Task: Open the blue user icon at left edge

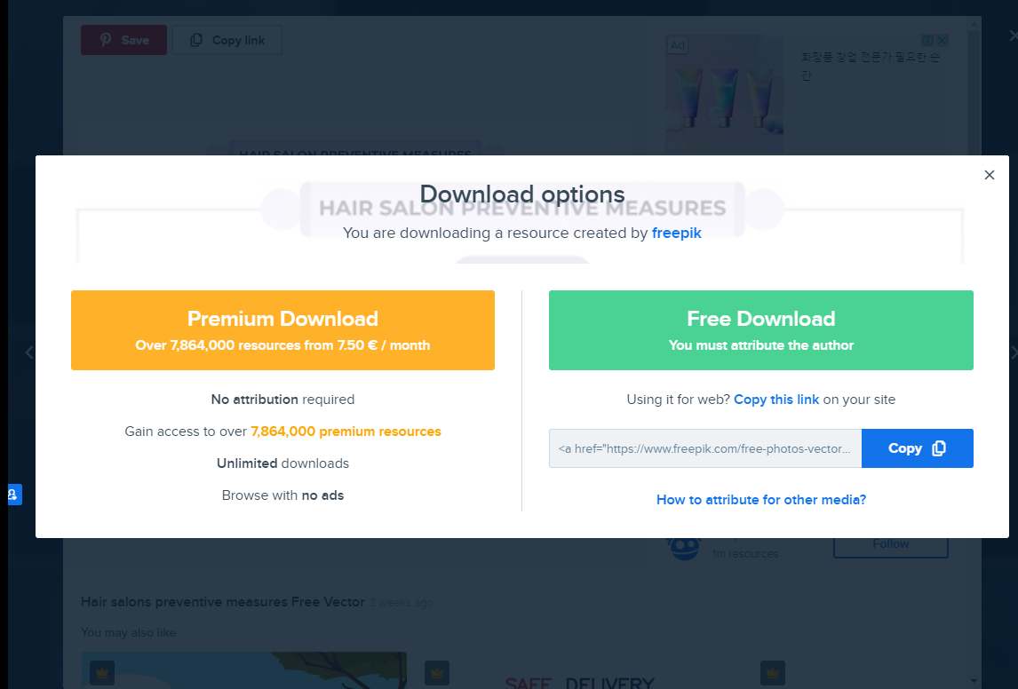Action: click(x=13, y=495)
